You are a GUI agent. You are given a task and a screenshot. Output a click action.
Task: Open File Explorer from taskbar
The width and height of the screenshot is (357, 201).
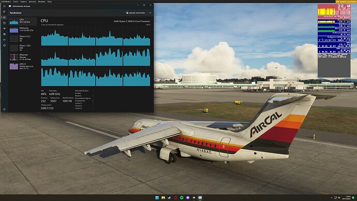[x=163, y=197]
